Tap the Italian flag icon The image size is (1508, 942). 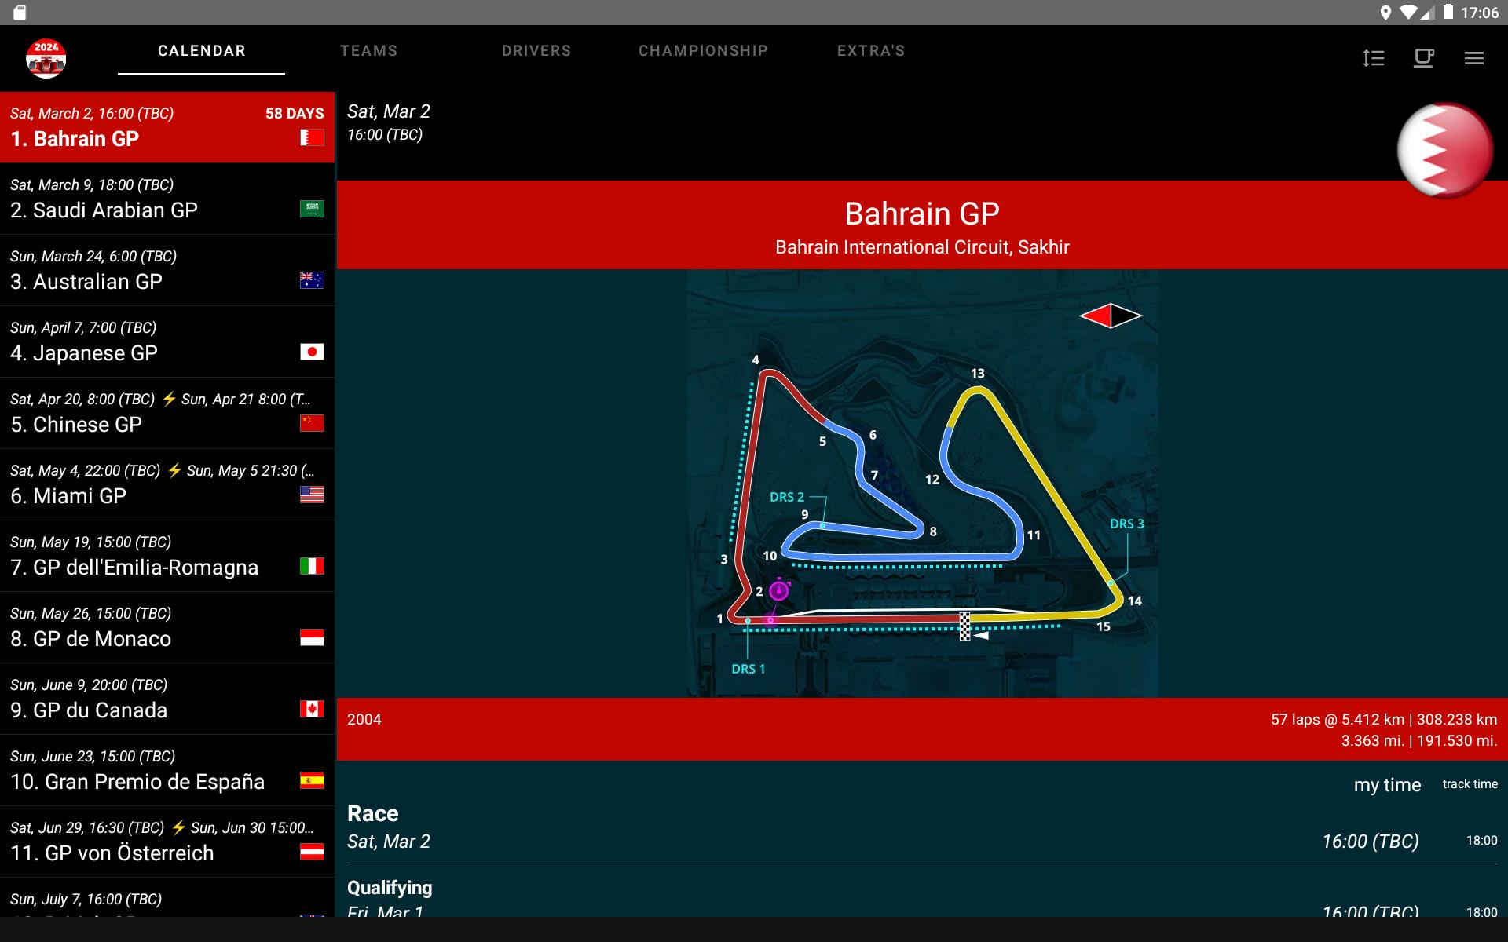tap(312, 566)
